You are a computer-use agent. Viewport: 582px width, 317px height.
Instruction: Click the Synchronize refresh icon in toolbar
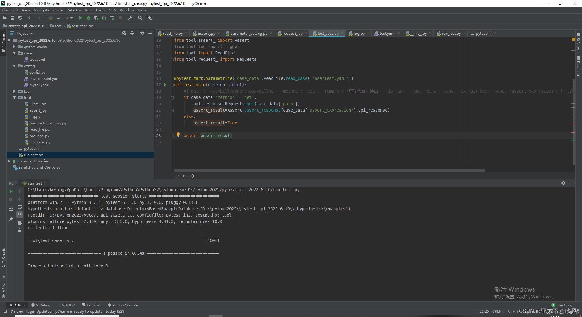point(20,18)
